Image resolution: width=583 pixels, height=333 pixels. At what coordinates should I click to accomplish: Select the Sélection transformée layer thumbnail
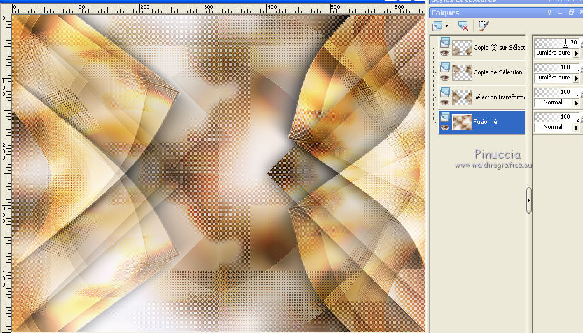pyautogui.click(x=462, y=97)
